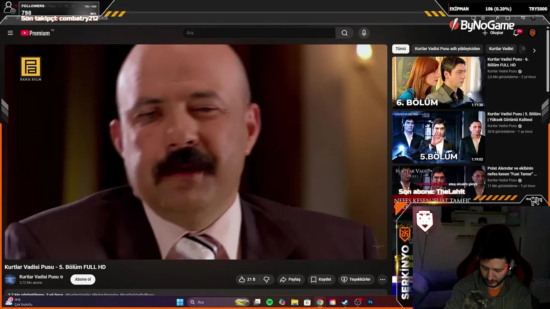
Task: Open the Kurtlar Vadisi Pusu channel name link
Action: tap(39, 277)
